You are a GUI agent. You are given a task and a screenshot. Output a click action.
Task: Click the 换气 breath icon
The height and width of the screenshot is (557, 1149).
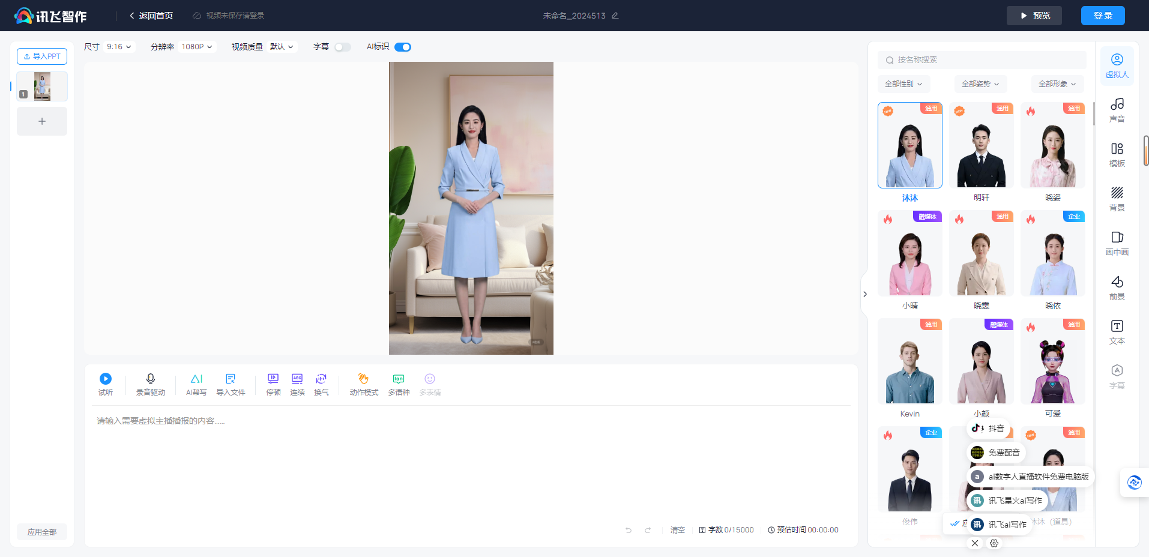(x=321, y=379)
